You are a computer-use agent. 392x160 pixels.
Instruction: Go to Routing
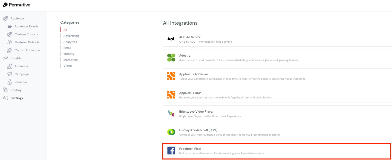pyautogui.click(x=16, y=90)
